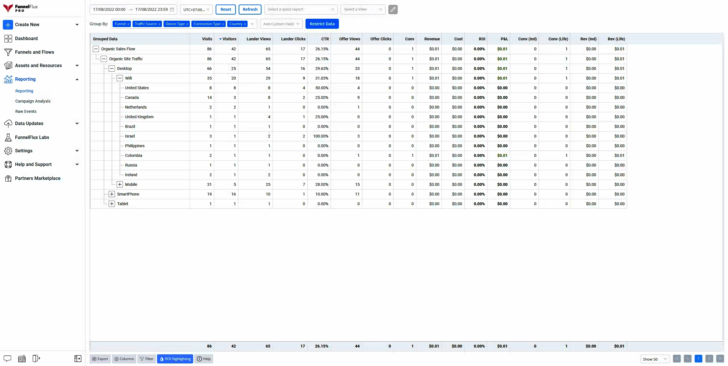Viewport: 728px width, 366px height.
Task: Go to Campaign Analysis submenu
Action: tap(33, 101)
